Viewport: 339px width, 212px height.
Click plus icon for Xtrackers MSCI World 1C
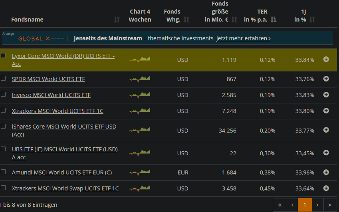(326, 111)
